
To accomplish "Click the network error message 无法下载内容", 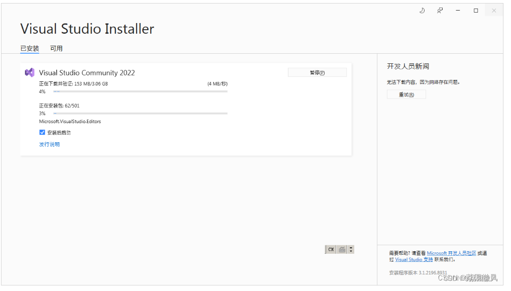I will click(424, 82).
